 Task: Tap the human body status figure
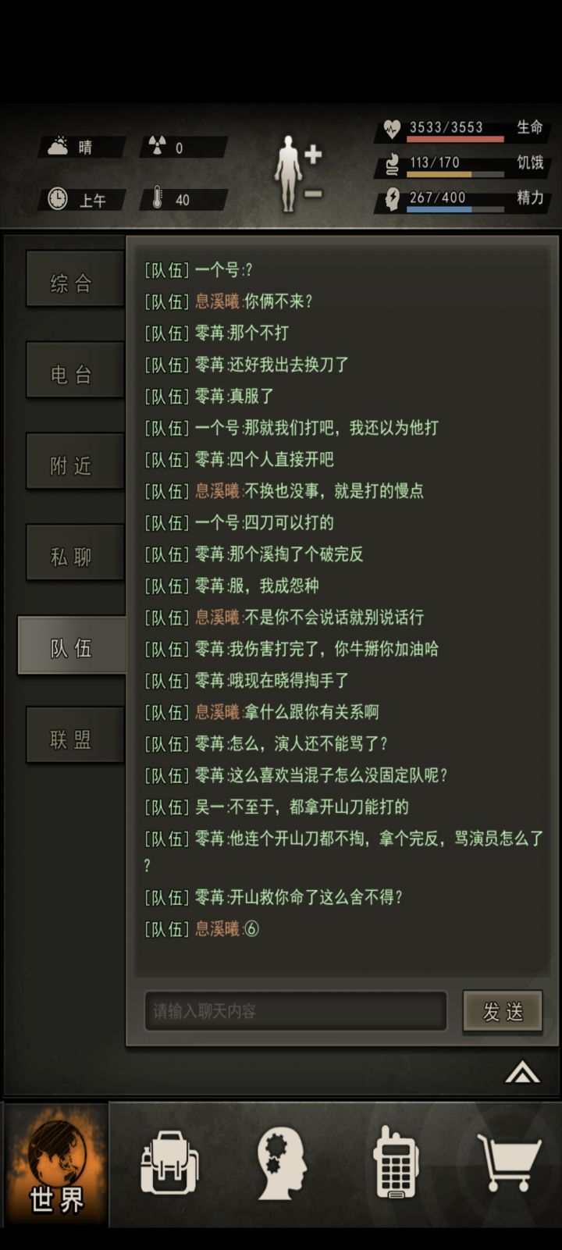point(288,173)
